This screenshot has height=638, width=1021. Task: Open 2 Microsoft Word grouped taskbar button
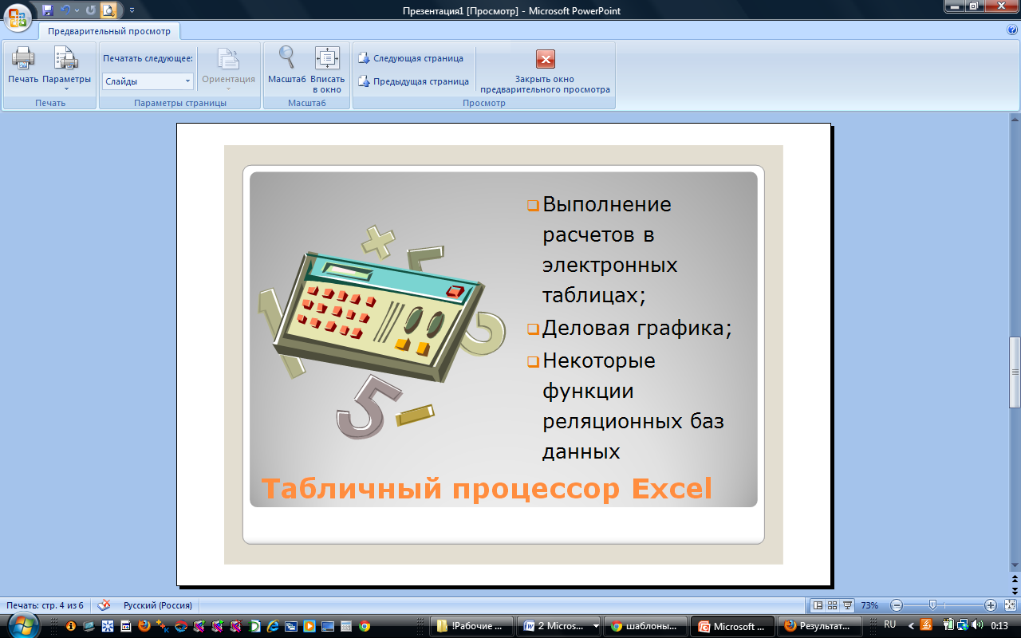pos(558,626)
